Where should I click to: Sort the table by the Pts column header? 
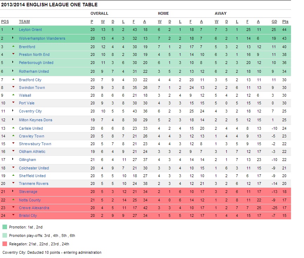coord(285,22)
